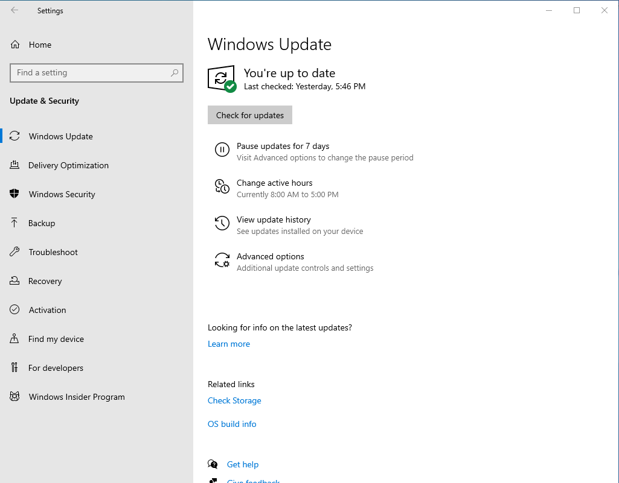619x483 pixels.
Task: Open the Learn more link
Action: (228, 344)
